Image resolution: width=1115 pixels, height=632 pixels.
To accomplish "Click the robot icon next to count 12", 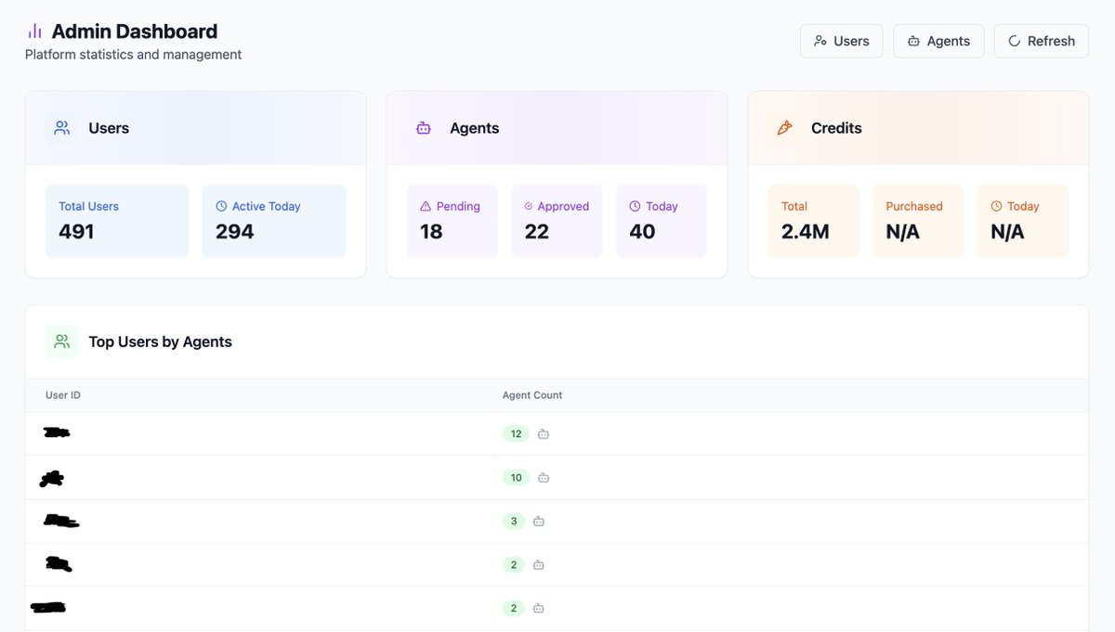I will tap(544, 433).
